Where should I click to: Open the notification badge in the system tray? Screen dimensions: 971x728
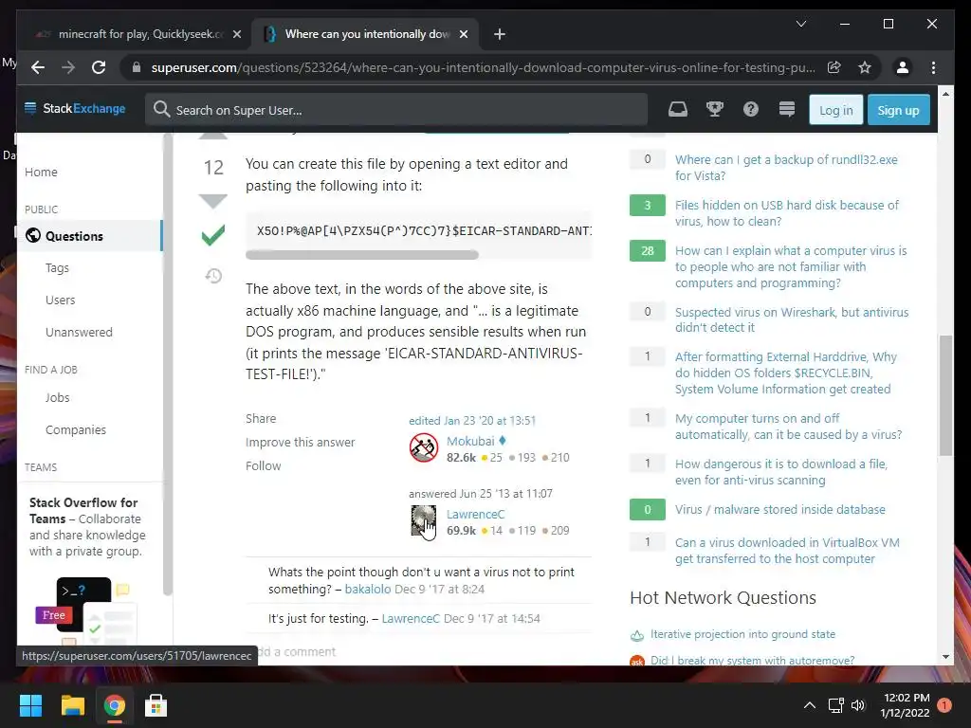click(x=944, y=705)
